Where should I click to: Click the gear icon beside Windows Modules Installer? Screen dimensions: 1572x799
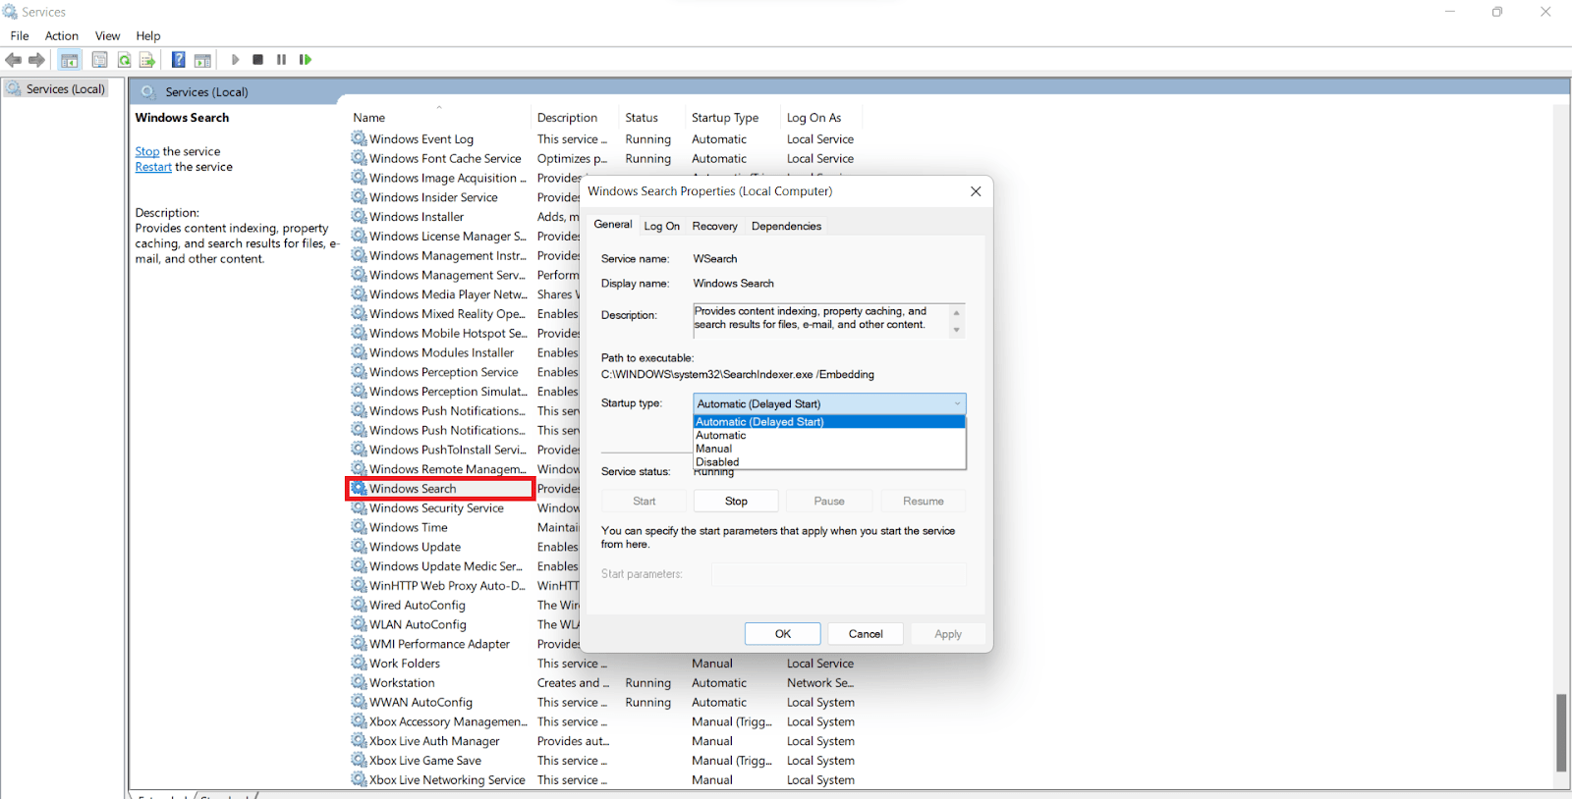359,352
